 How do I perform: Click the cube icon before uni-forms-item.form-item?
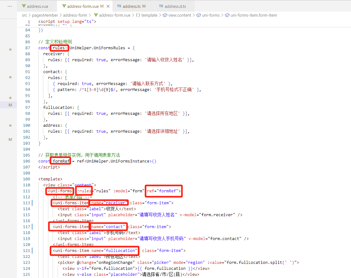[x=227, y=15]
